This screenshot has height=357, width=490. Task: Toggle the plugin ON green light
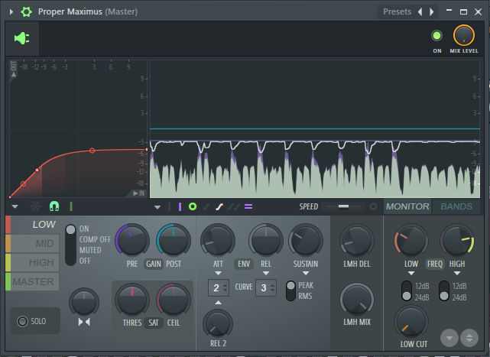point(436,36)
